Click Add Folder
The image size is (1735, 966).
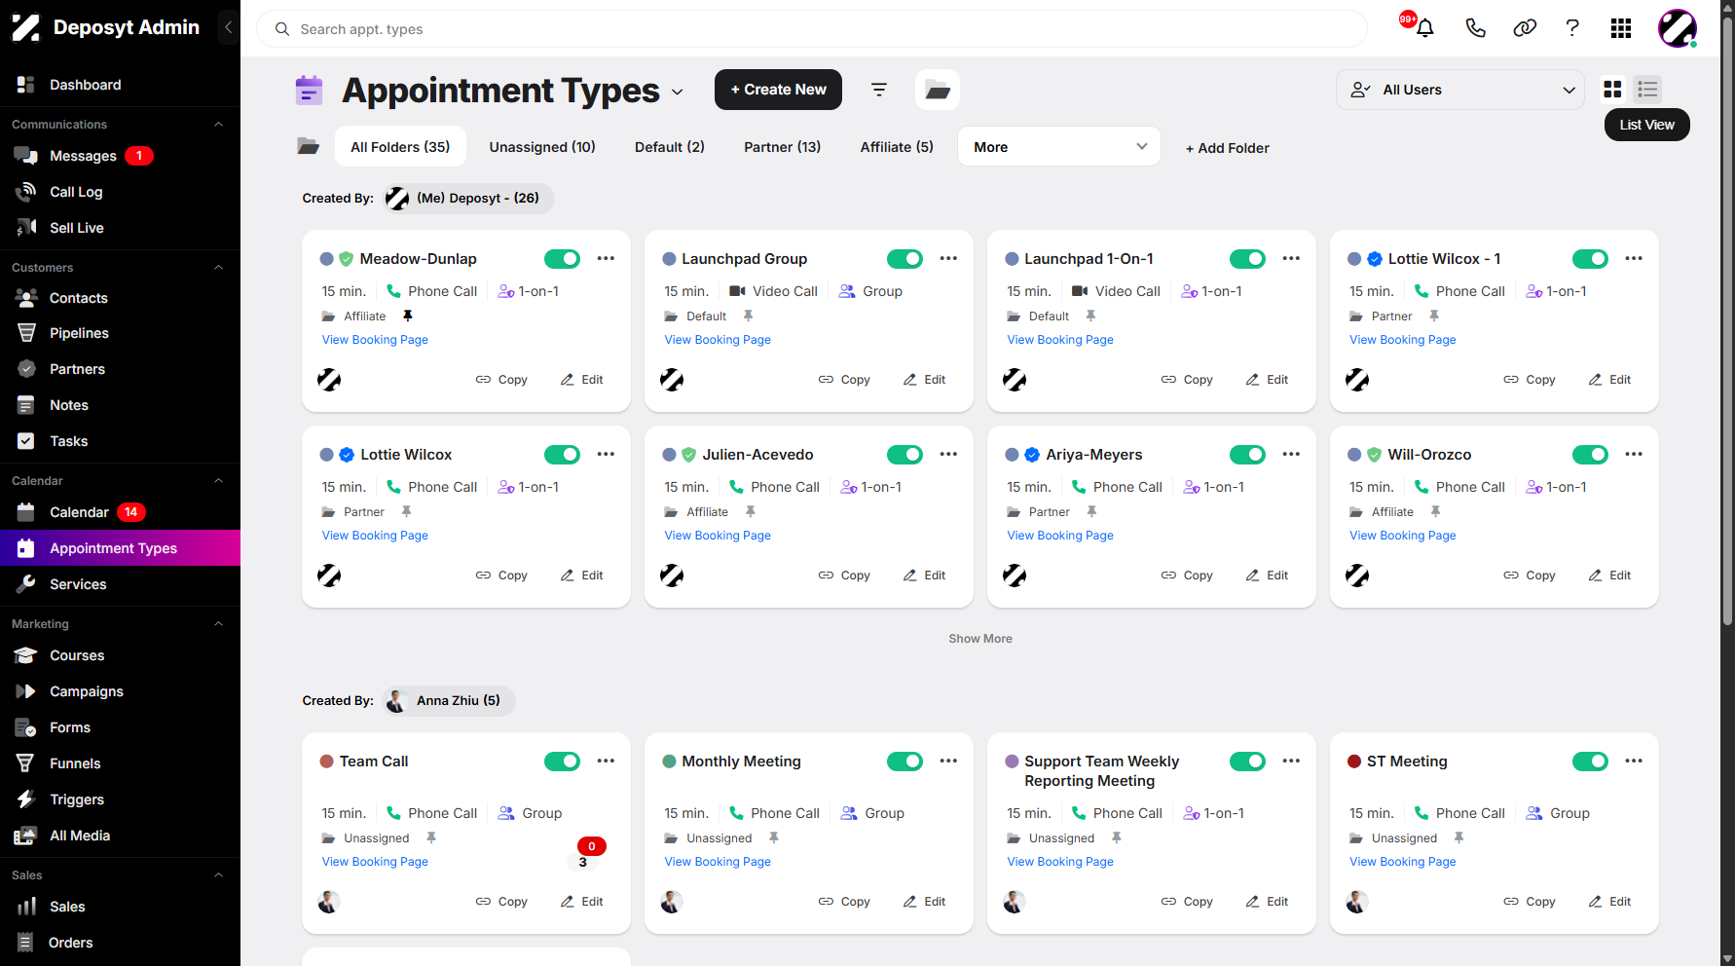point(1227,148)
